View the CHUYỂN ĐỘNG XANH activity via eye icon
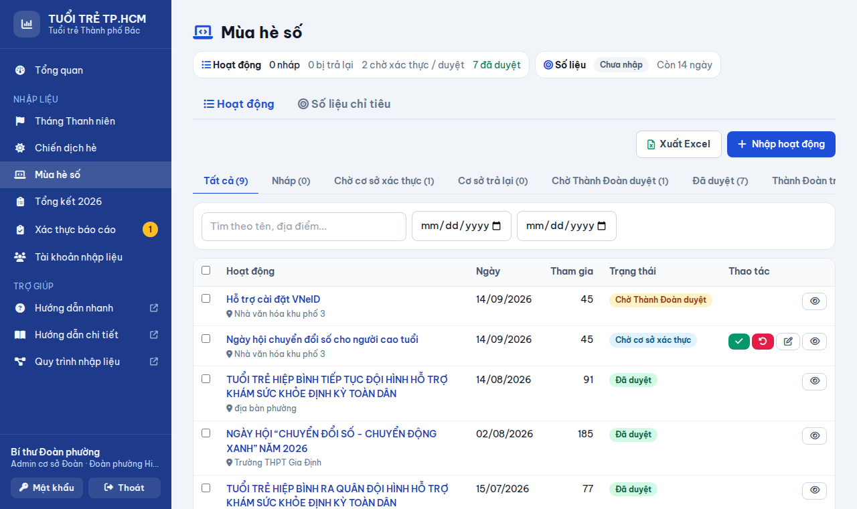 814,436
